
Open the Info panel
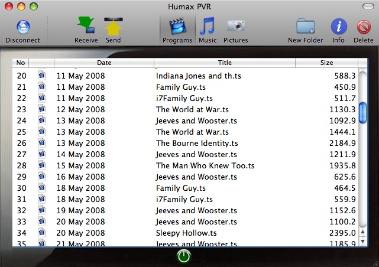click(339, 30)
